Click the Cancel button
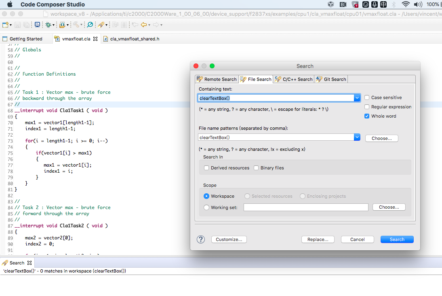Screen dimensions: 442x296 pos(358,239)
